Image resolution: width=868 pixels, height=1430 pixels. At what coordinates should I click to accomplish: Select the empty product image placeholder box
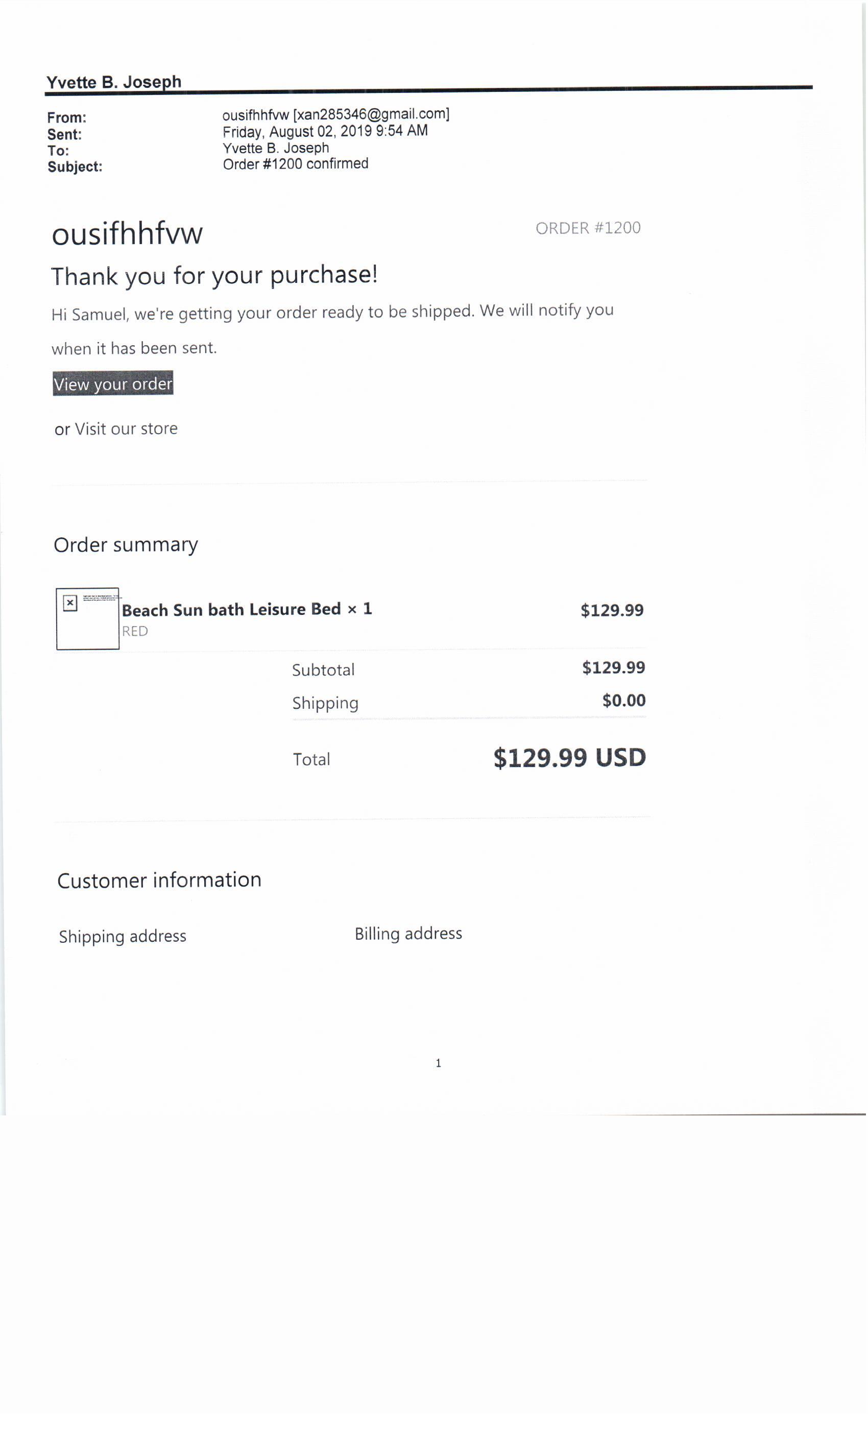pyautogui.click(x=88, y=618)
